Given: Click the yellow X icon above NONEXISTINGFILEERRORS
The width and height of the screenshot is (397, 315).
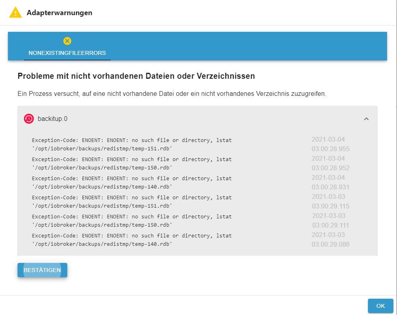Looking at the screenshot, I should pos(67,41).
